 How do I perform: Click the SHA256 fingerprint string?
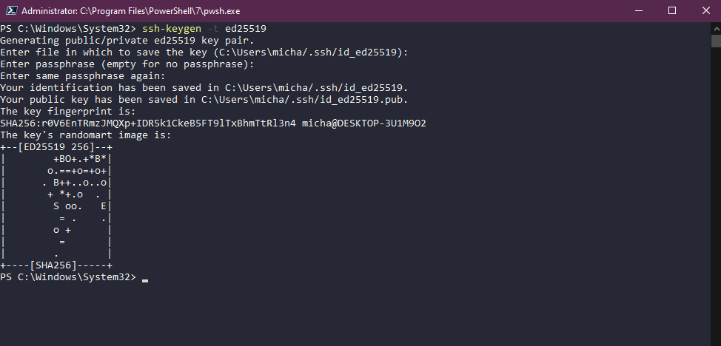(148, 123)
